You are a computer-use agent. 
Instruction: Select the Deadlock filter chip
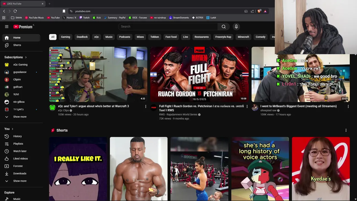[x=82, y=37]
